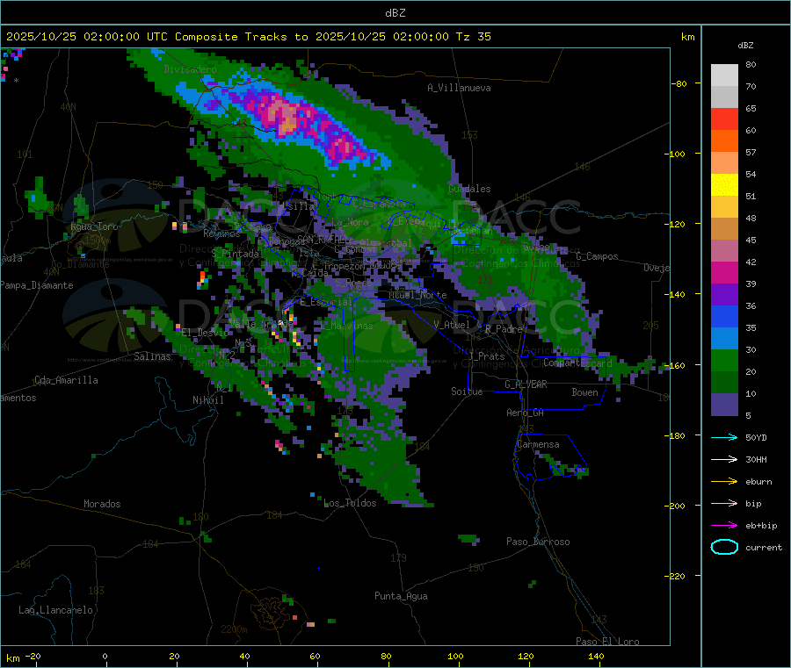Click the Aero_GA map label

(526, 413)
